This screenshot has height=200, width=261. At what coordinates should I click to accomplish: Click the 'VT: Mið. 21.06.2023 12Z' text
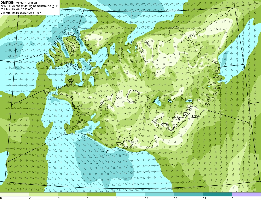tap(16, 13)
